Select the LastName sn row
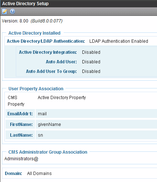157x182 pixels. pos(81,135)
